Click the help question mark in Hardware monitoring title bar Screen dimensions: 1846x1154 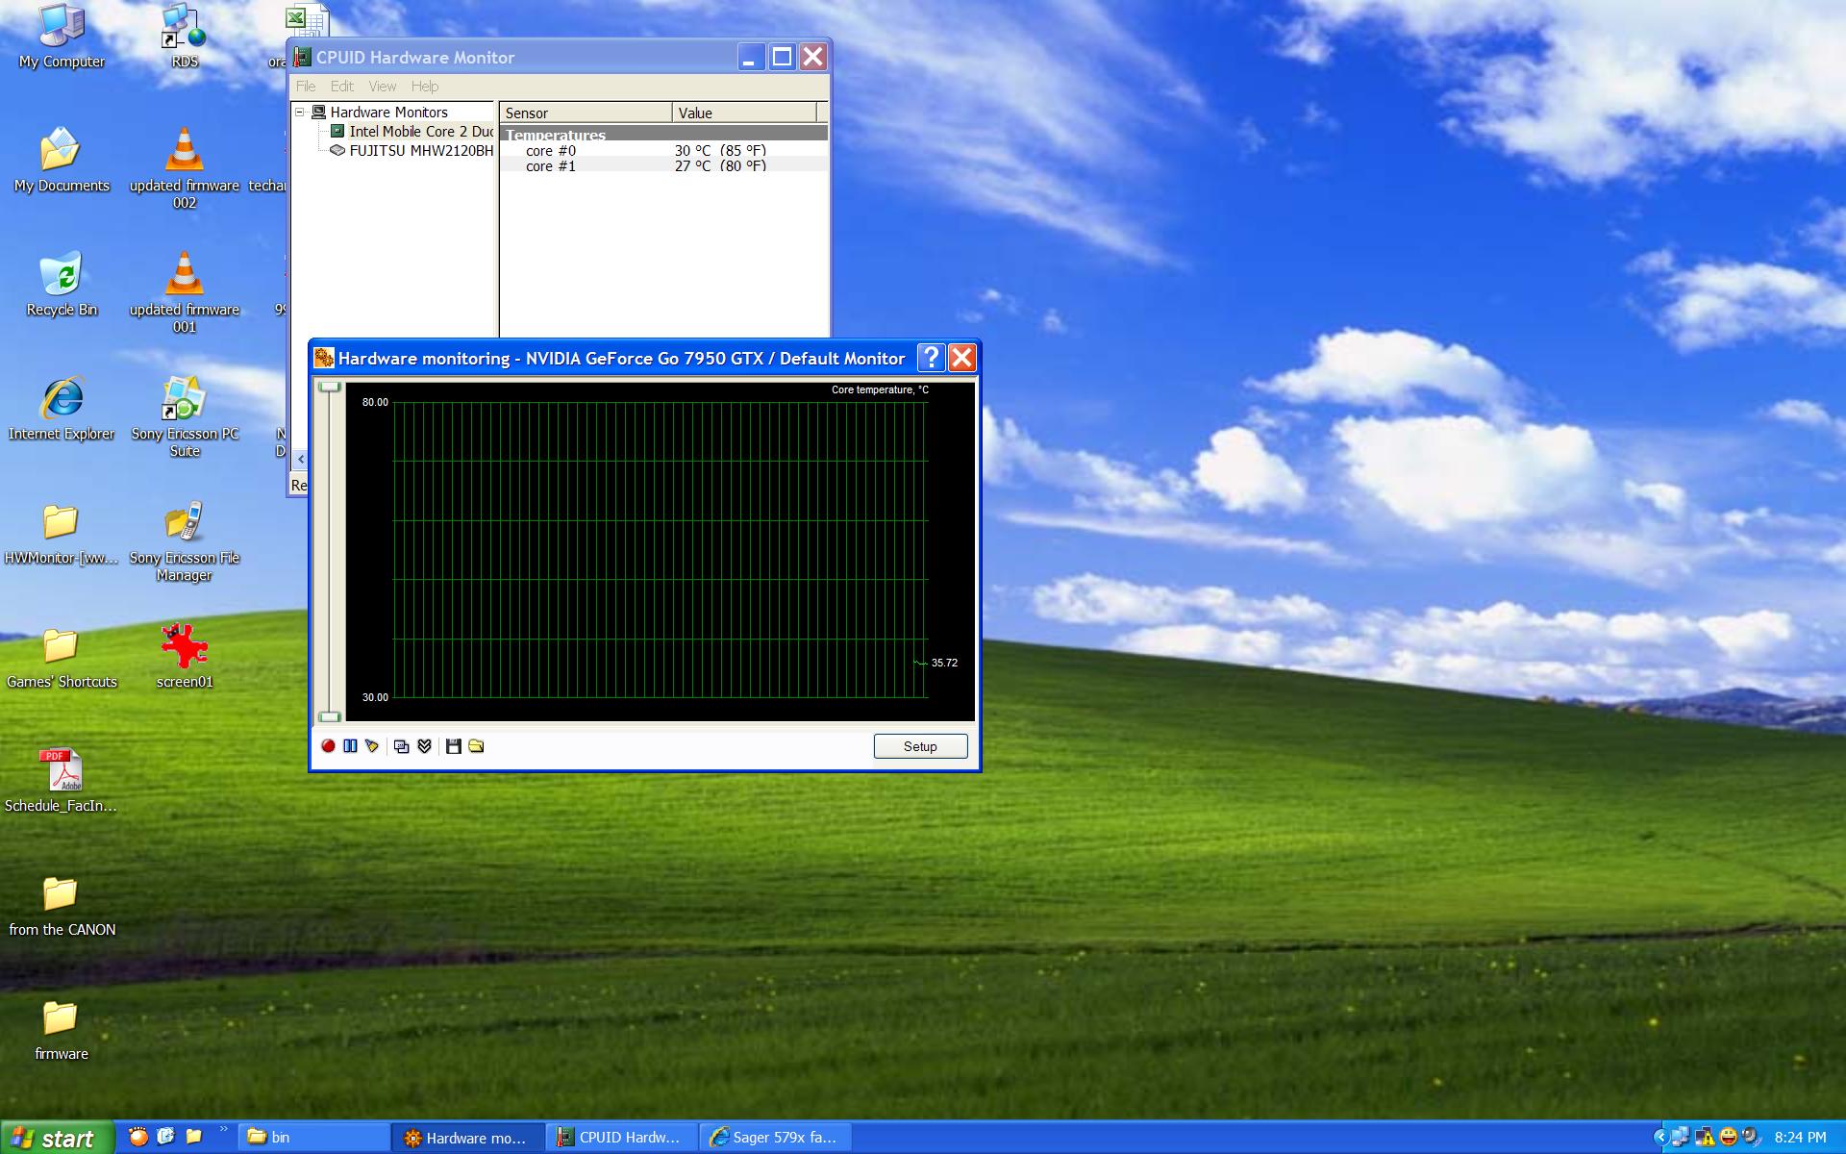coord(931,358)
